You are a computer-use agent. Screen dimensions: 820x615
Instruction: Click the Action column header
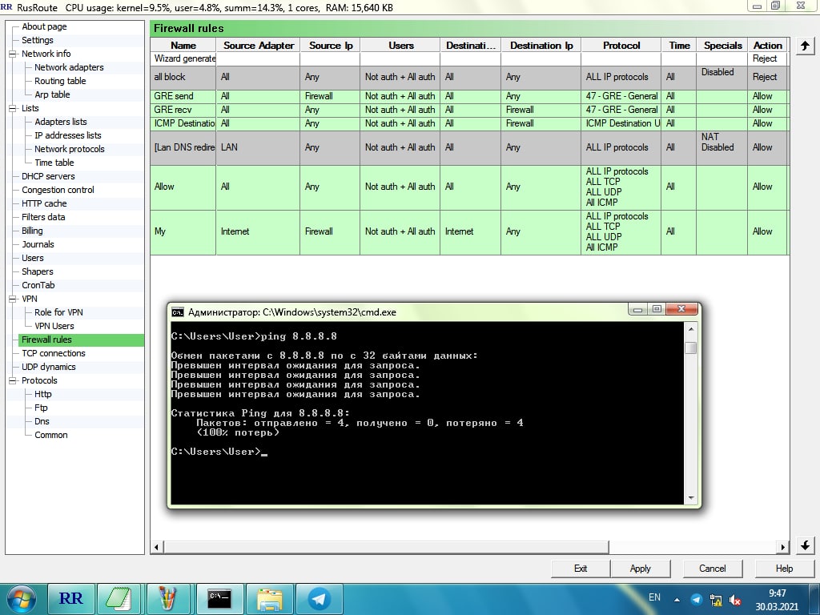[x=767, y=46]
